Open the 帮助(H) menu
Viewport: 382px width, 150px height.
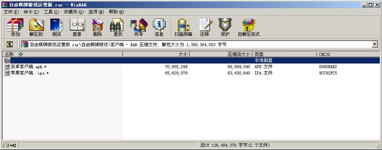116,12
